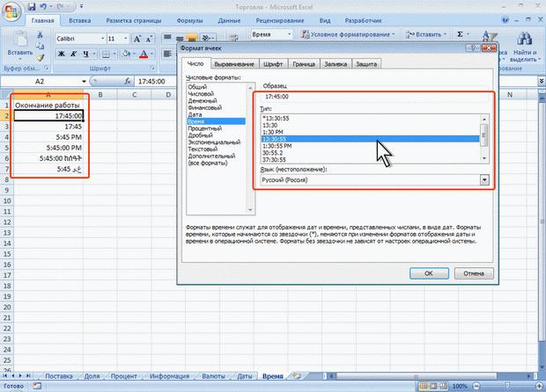This screenshot has height=392, width=546.
Task: Open the Вставка ribbon tab
Action: tap(80, 20)
